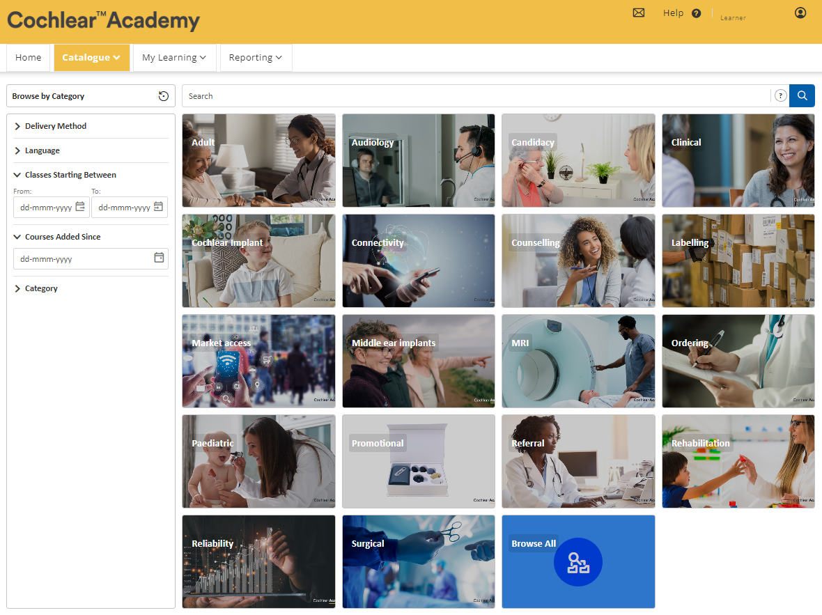Screen dimensions: 822x615
Task: Open the To date calendar icon
Action: pyautogui.click(x=158, y=207)
